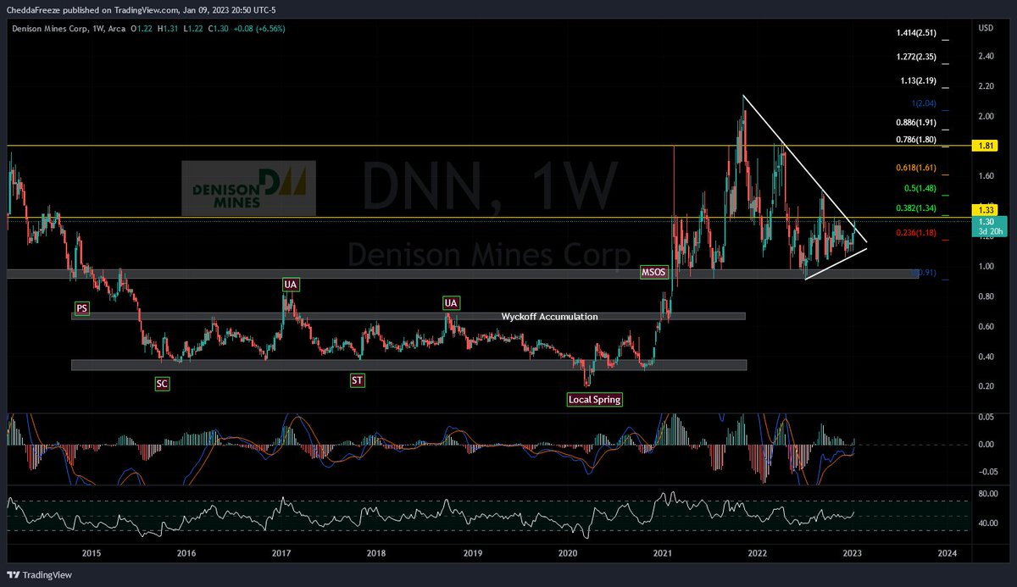Click the yellow 1.33 price tag
This screenshot has height=587, width=1017.
tap(986, 208)
